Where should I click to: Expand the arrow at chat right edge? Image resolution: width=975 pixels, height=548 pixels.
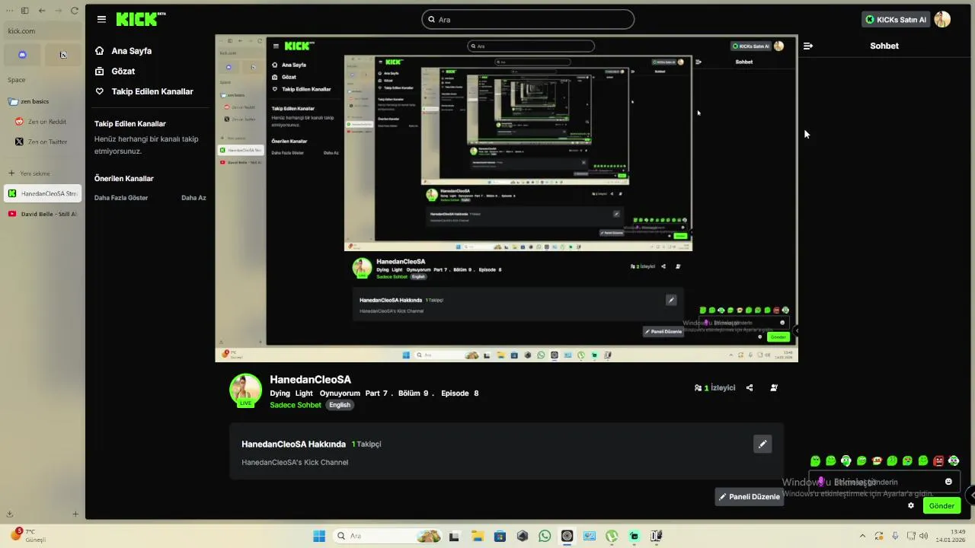(970, 495)
